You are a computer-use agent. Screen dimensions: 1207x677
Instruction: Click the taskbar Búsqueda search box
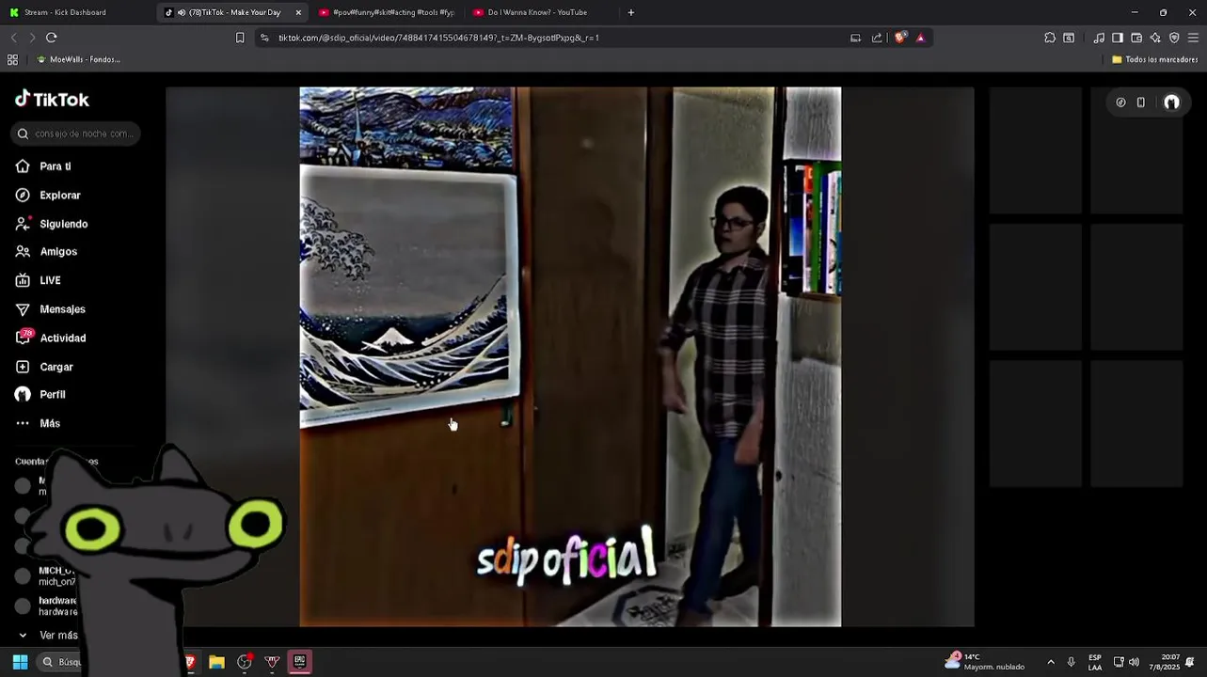point(61,662)
